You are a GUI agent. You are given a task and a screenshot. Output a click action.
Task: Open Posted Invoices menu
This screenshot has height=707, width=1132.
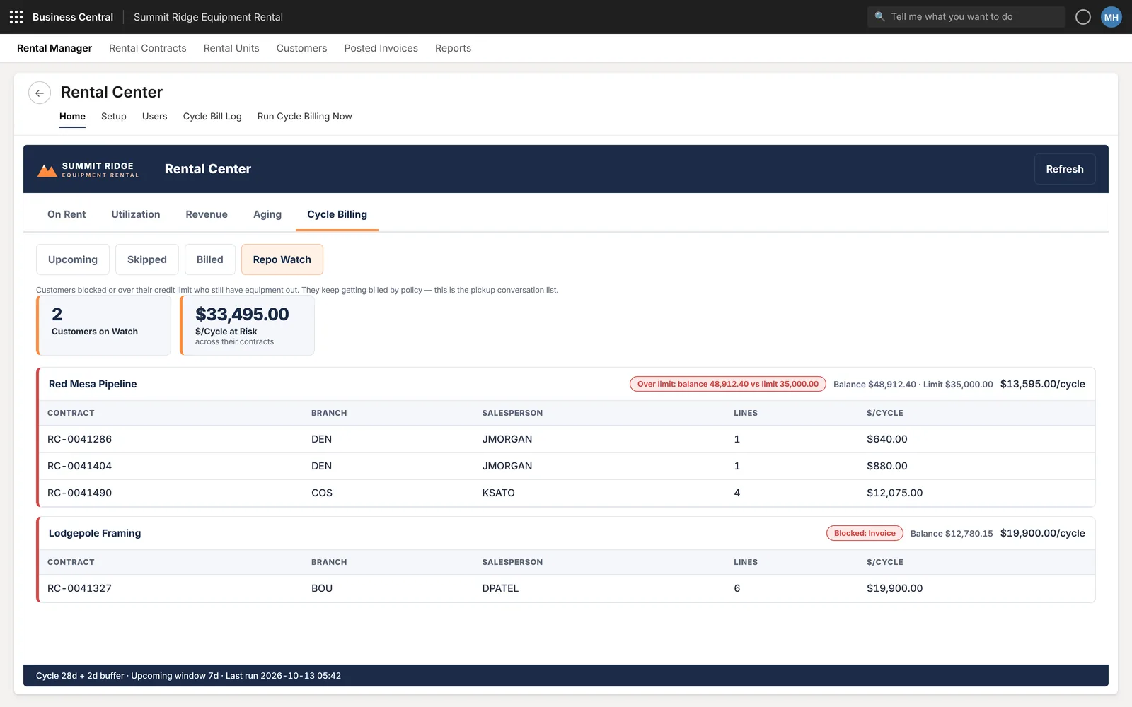click(381, 48)
